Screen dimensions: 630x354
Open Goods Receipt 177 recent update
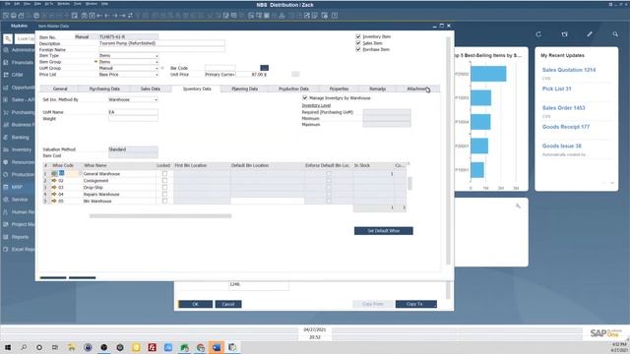[566, 127]
